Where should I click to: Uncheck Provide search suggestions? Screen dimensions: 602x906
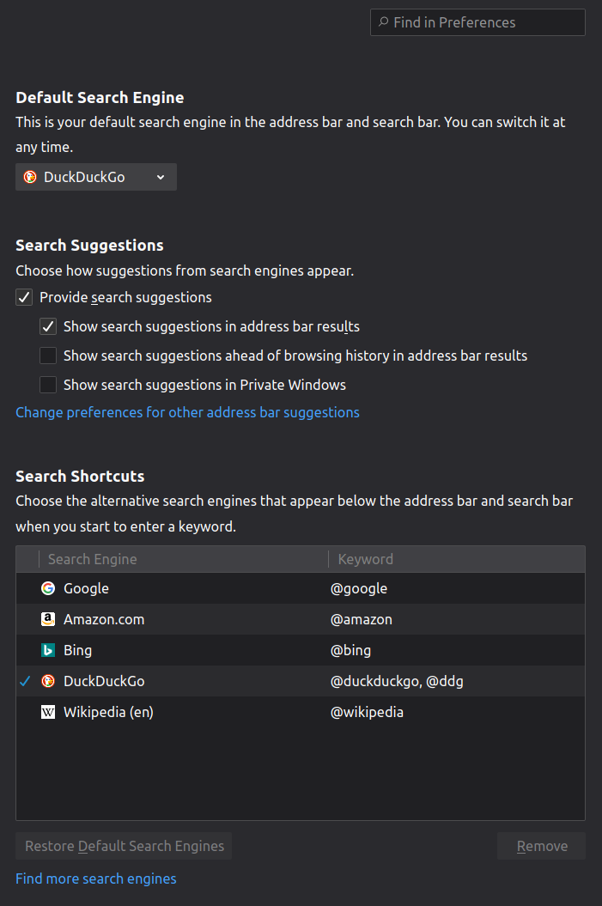[24, 298]
